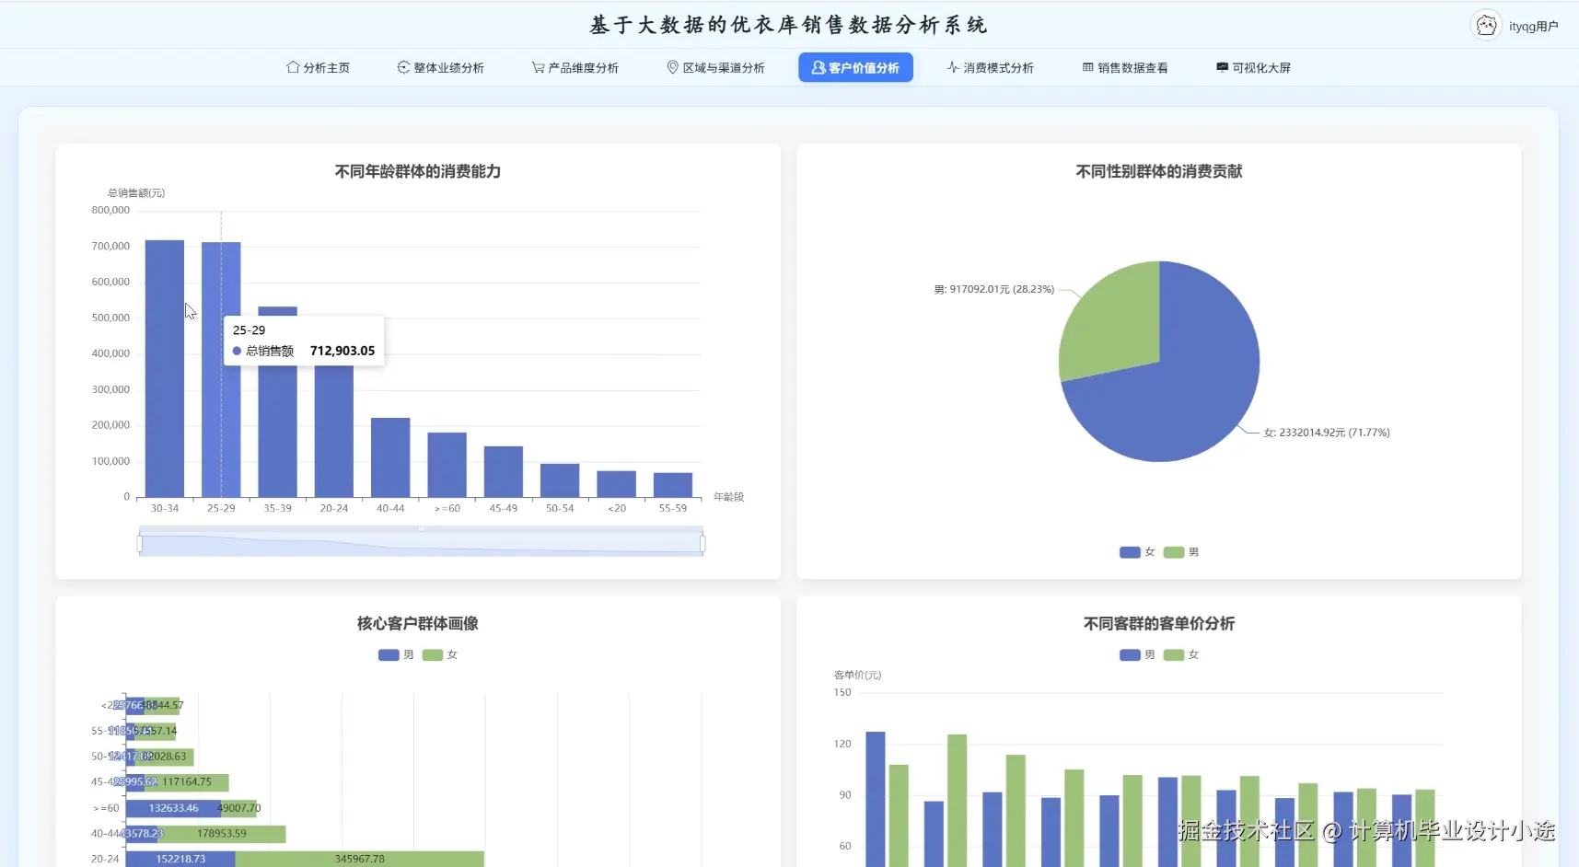Switch to the 客户价值分析 tab
The width and height of the screenshot is (1579, 867).
coord(855,67)
